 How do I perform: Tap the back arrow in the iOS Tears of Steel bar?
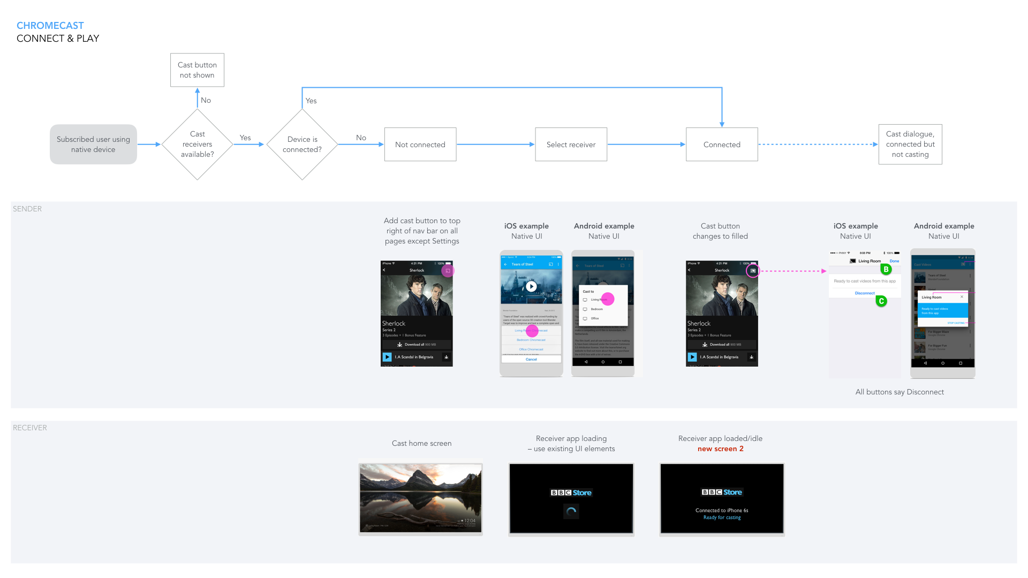505,264
